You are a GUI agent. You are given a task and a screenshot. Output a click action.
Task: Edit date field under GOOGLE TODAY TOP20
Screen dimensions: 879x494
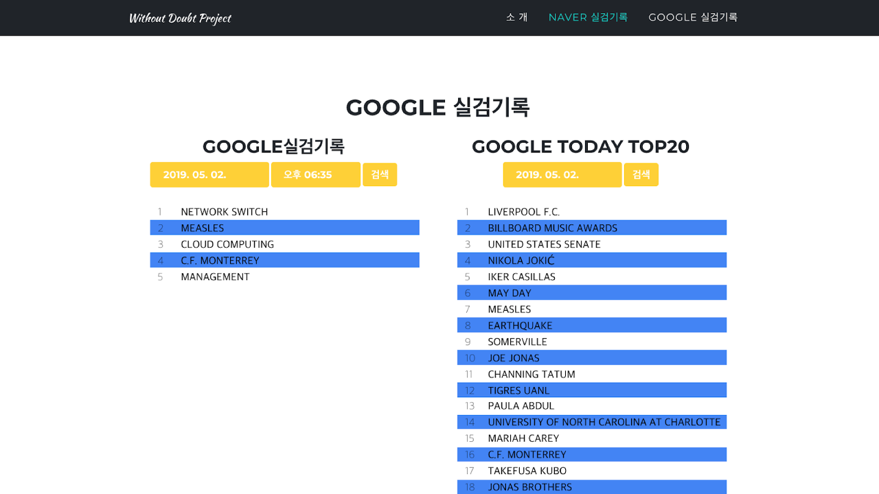click(562, 175)
